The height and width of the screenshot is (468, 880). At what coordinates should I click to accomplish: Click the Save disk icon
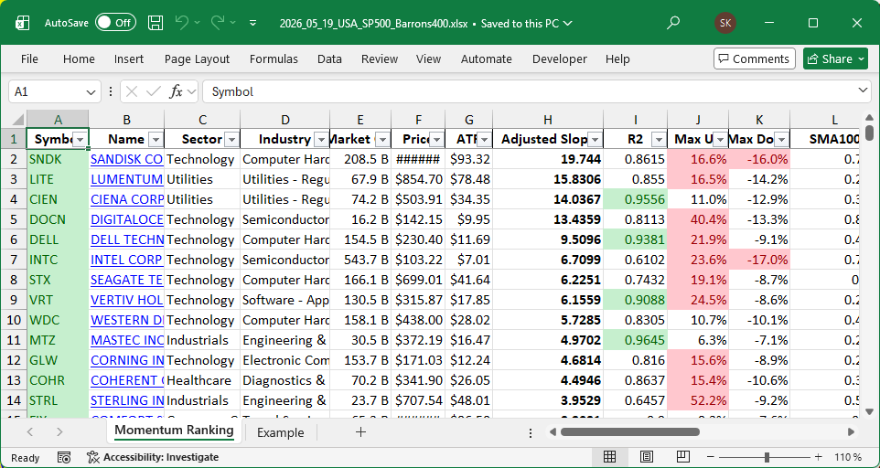(156, 23)
